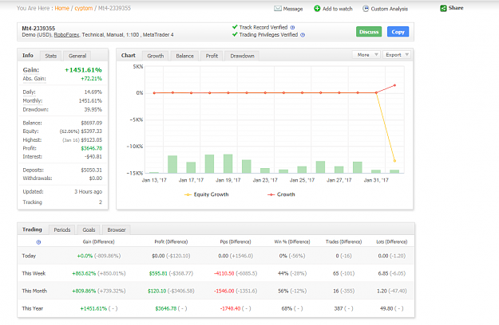
Task: Select the Periods tab
Action: (x=62, y=229)
